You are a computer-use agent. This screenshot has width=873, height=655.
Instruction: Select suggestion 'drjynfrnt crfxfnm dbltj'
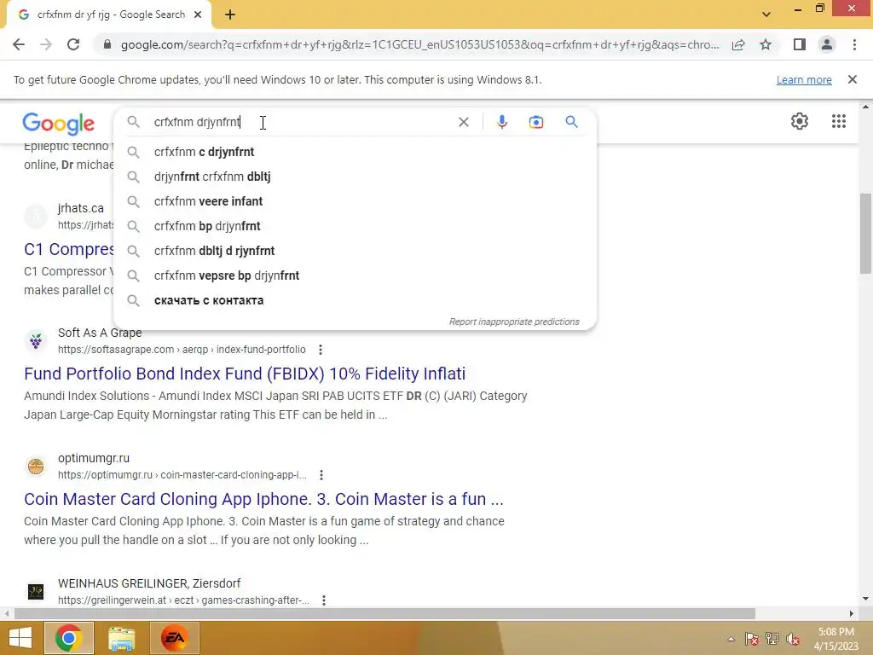tap(355, 177)
